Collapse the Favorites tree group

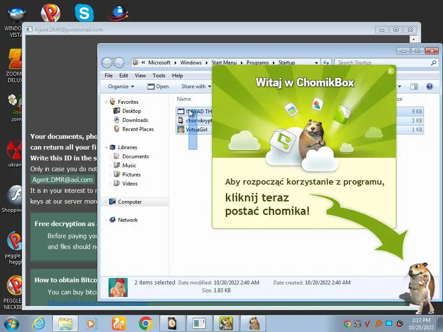[x=106, y=102]
